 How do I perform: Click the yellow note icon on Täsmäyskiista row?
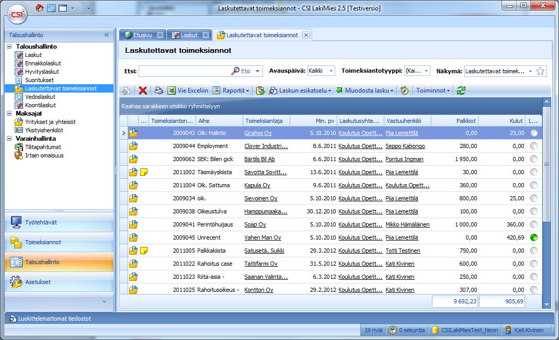click(144, 172)
